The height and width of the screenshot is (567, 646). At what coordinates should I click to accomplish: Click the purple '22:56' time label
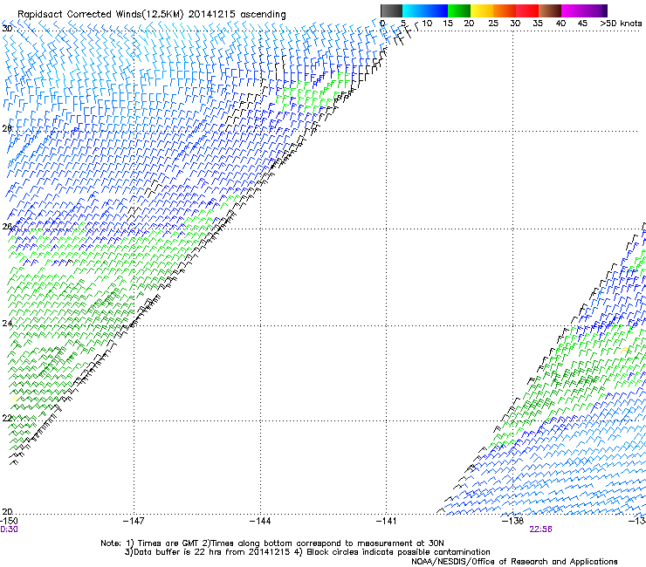pos(540,529)
